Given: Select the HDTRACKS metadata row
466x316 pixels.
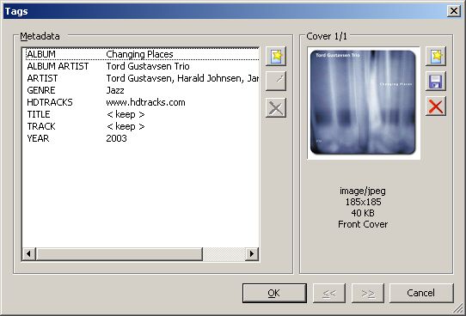Looking at the screenshot, I should click(x=142, y=102).
